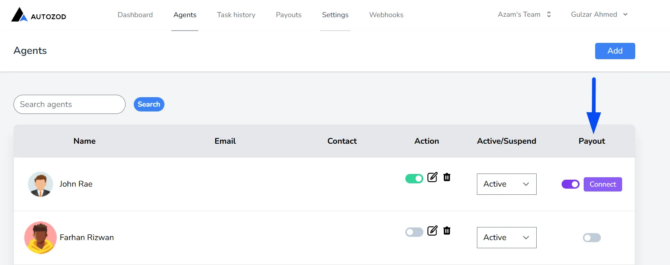Expand the Gulzar Ahmed user menu
This screenshot has width=670, height=265.
tap(599, 14)
